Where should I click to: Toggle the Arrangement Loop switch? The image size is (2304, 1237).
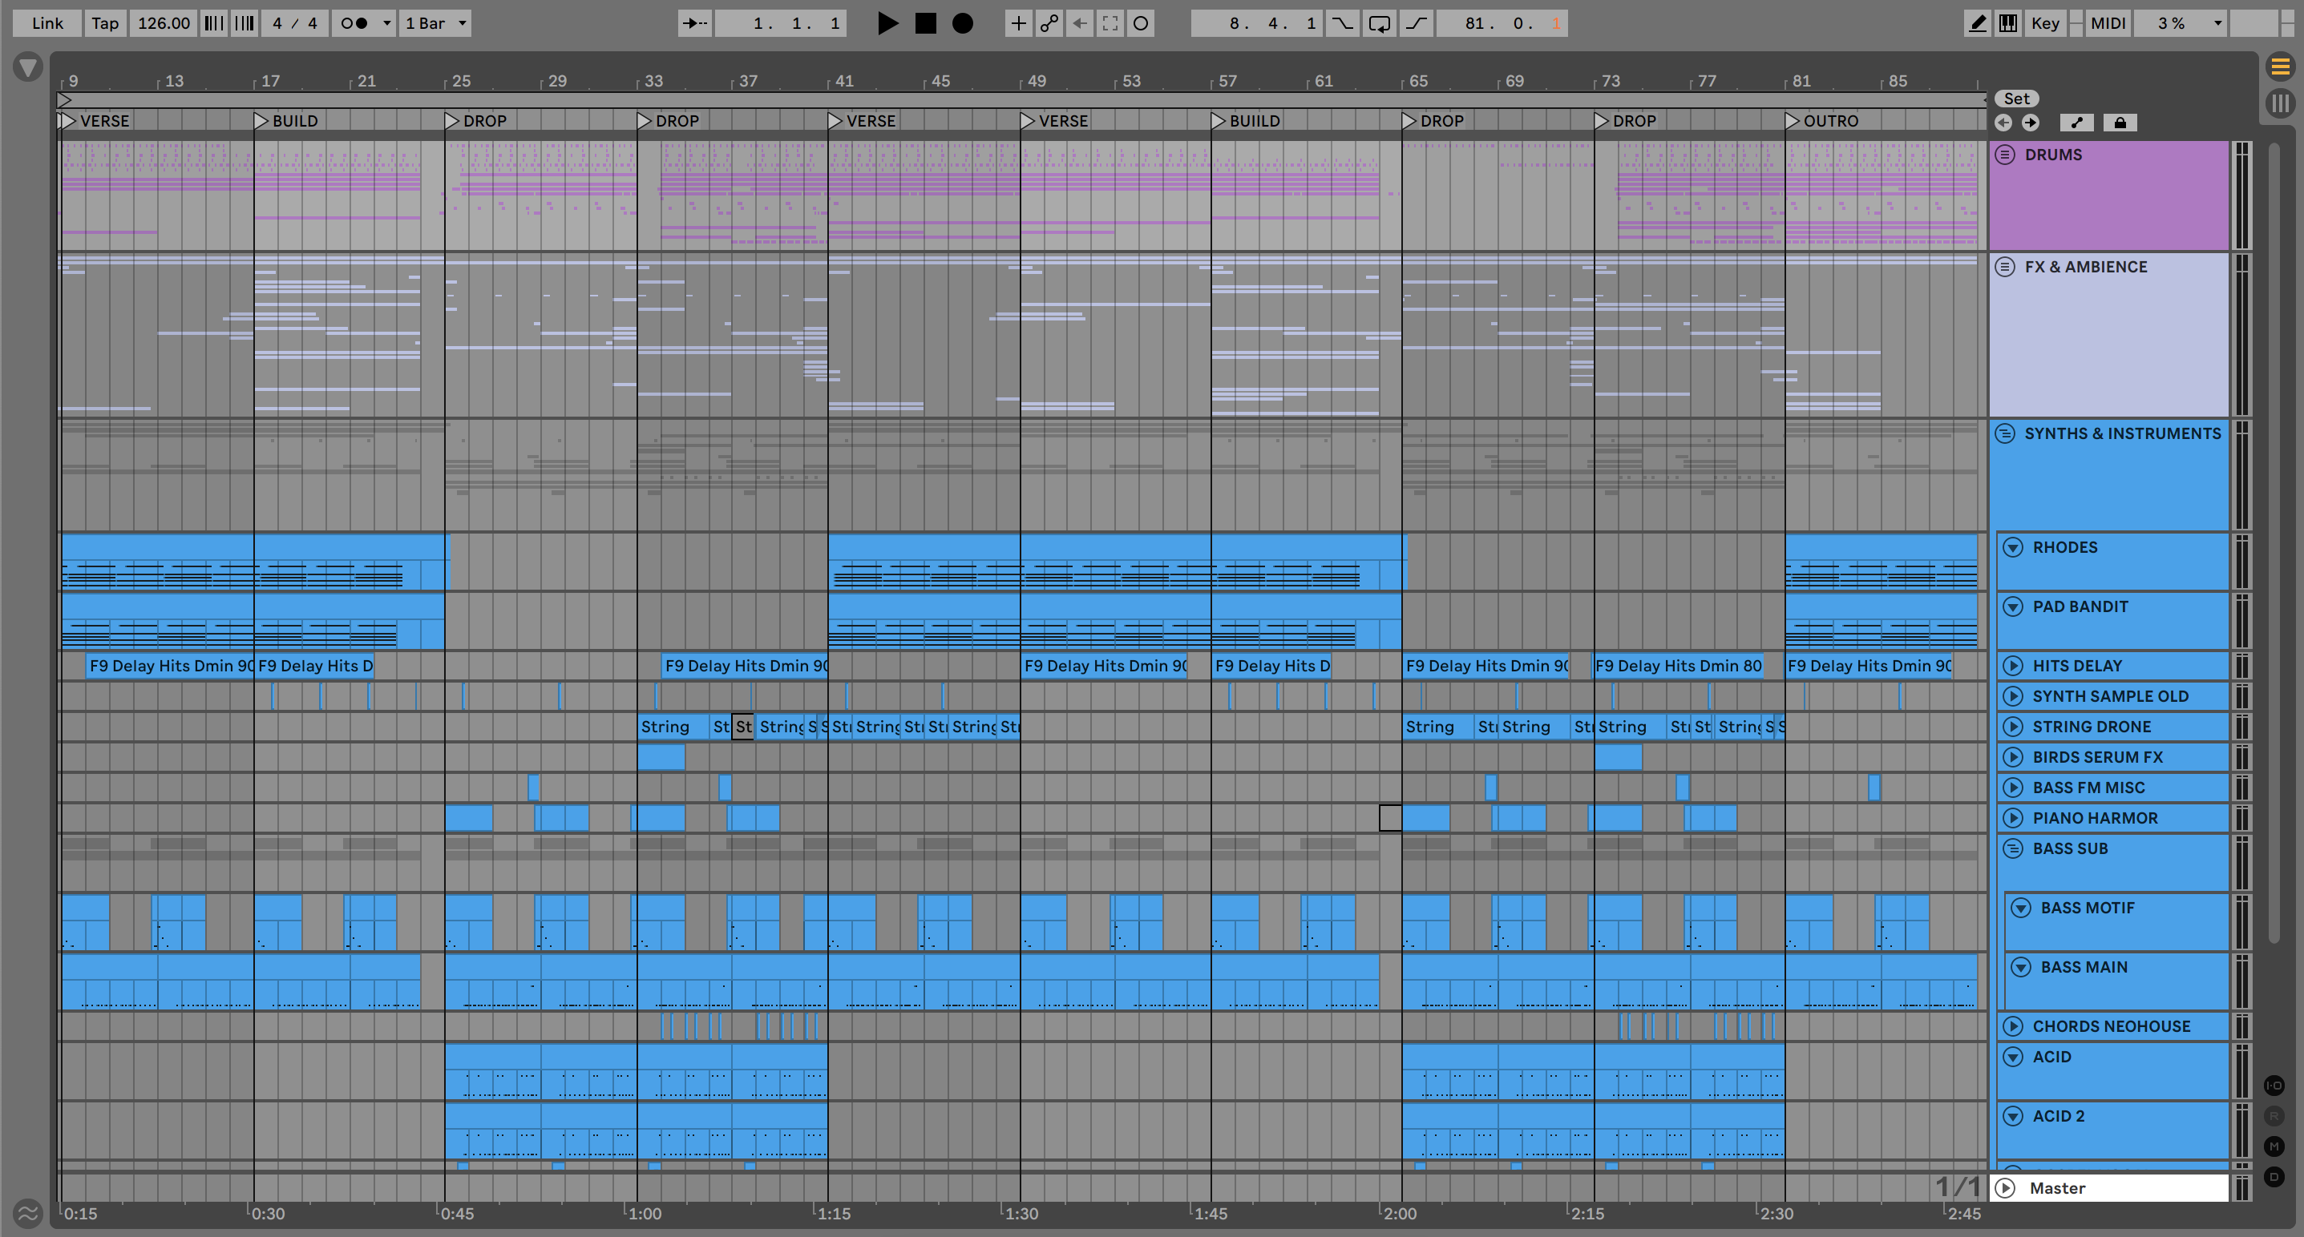pyautogui.click(x=1379, y=23)
